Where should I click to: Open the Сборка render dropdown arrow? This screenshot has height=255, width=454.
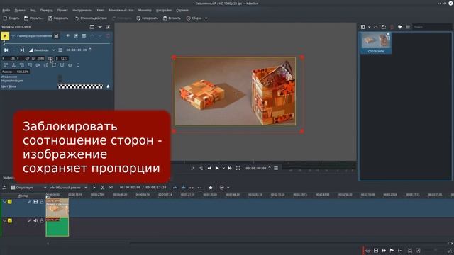coord(206,18)
